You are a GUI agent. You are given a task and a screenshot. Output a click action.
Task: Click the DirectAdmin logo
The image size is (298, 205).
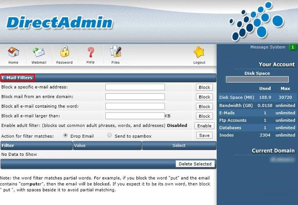(x=60, y=23)
